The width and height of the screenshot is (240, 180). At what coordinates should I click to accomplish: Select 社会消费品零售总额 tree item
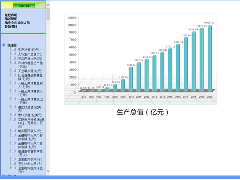pos(30,77)
